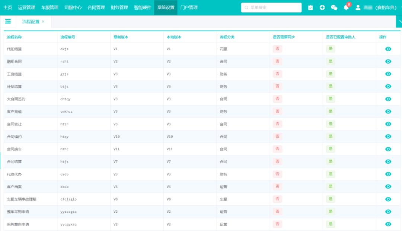Select the process code cwkhcz

[66, 112]
